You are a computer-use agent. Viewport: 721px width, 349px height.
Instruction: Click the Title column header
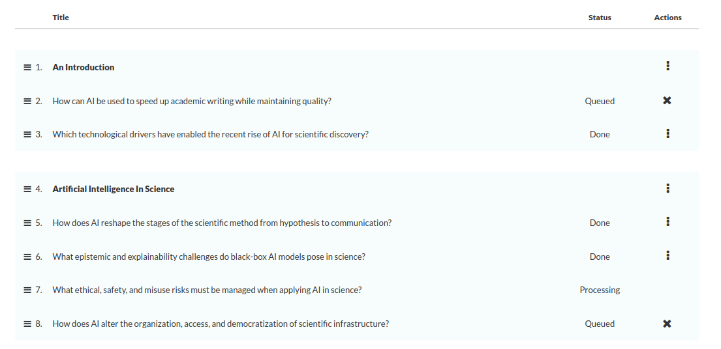(61, 18)
